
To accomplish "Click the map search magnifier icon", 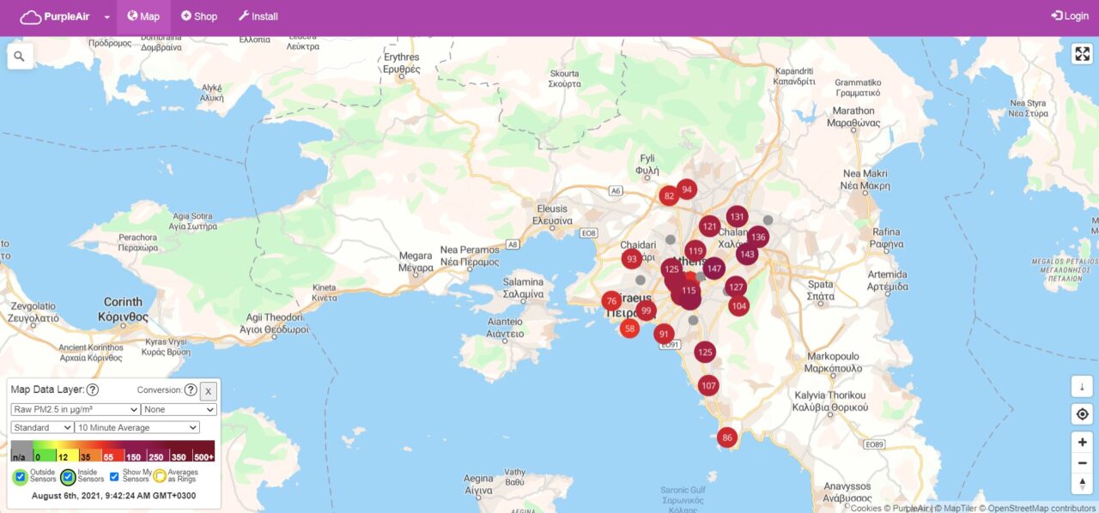I will click(x=19, y=57).
